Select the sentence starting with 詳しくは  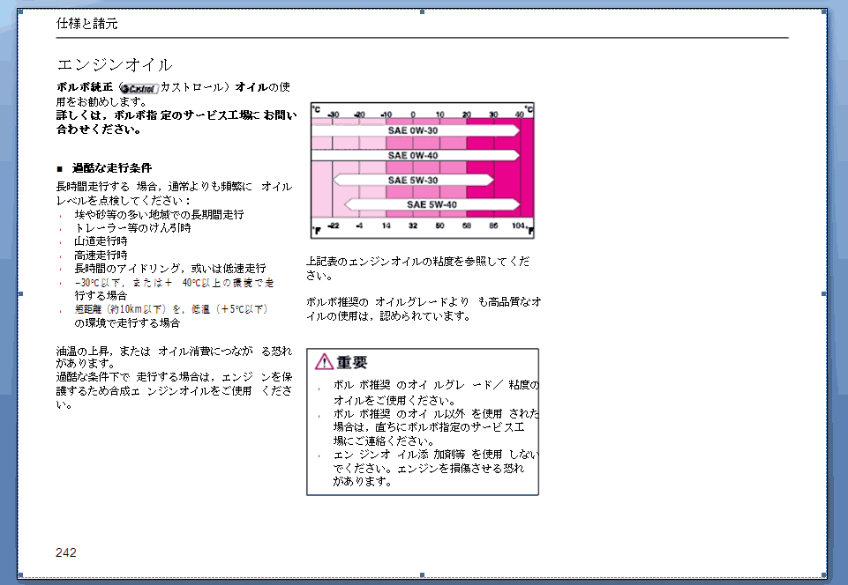point(176,122)
